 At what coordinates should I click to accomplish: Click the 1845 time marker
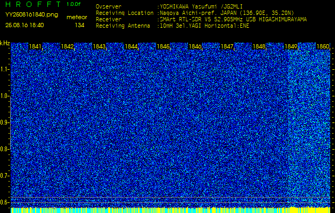click(163, 46)
